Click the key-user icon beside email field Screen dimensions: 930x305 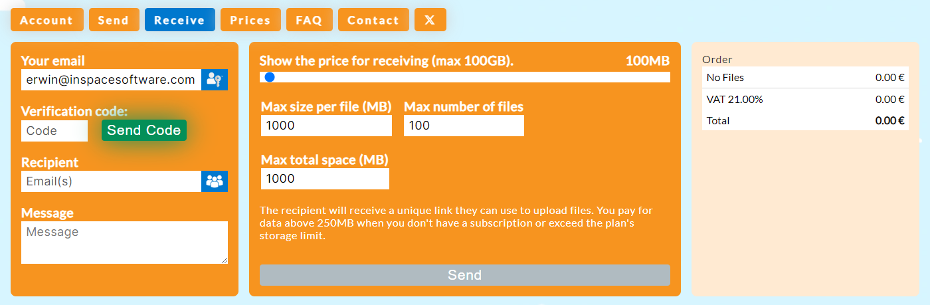[x=214, y=80]
